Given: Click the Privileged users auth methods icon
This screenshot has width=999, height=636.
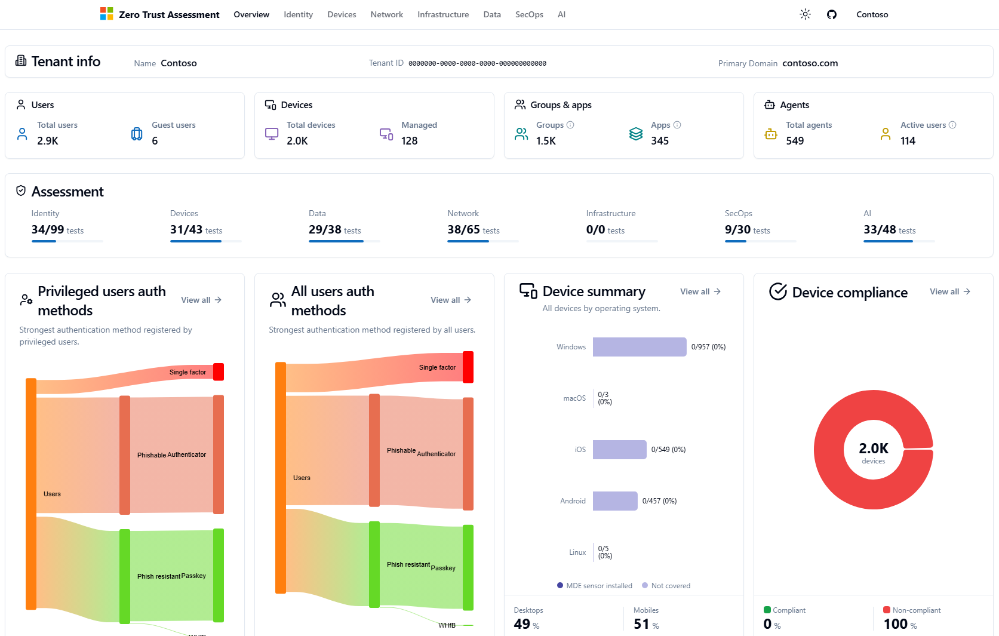Looking at the screenshot, I should (x=26, y=300).
